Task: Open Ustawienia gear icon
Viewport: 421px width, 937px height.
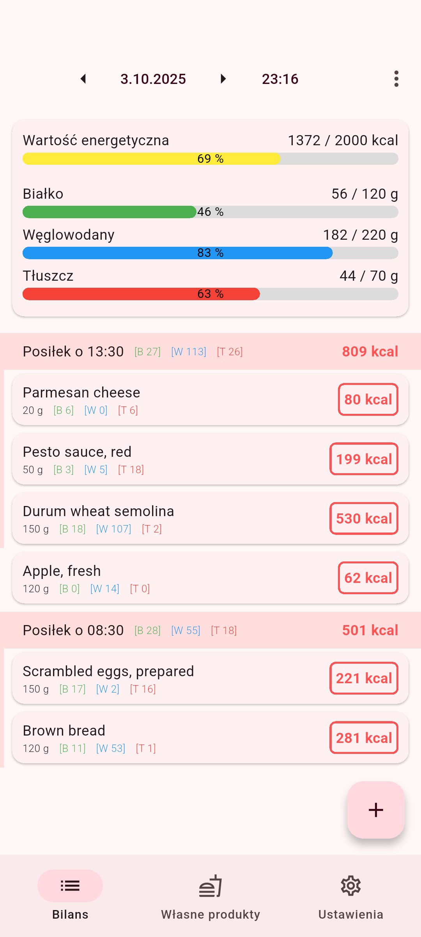Action: coord(351,885)
